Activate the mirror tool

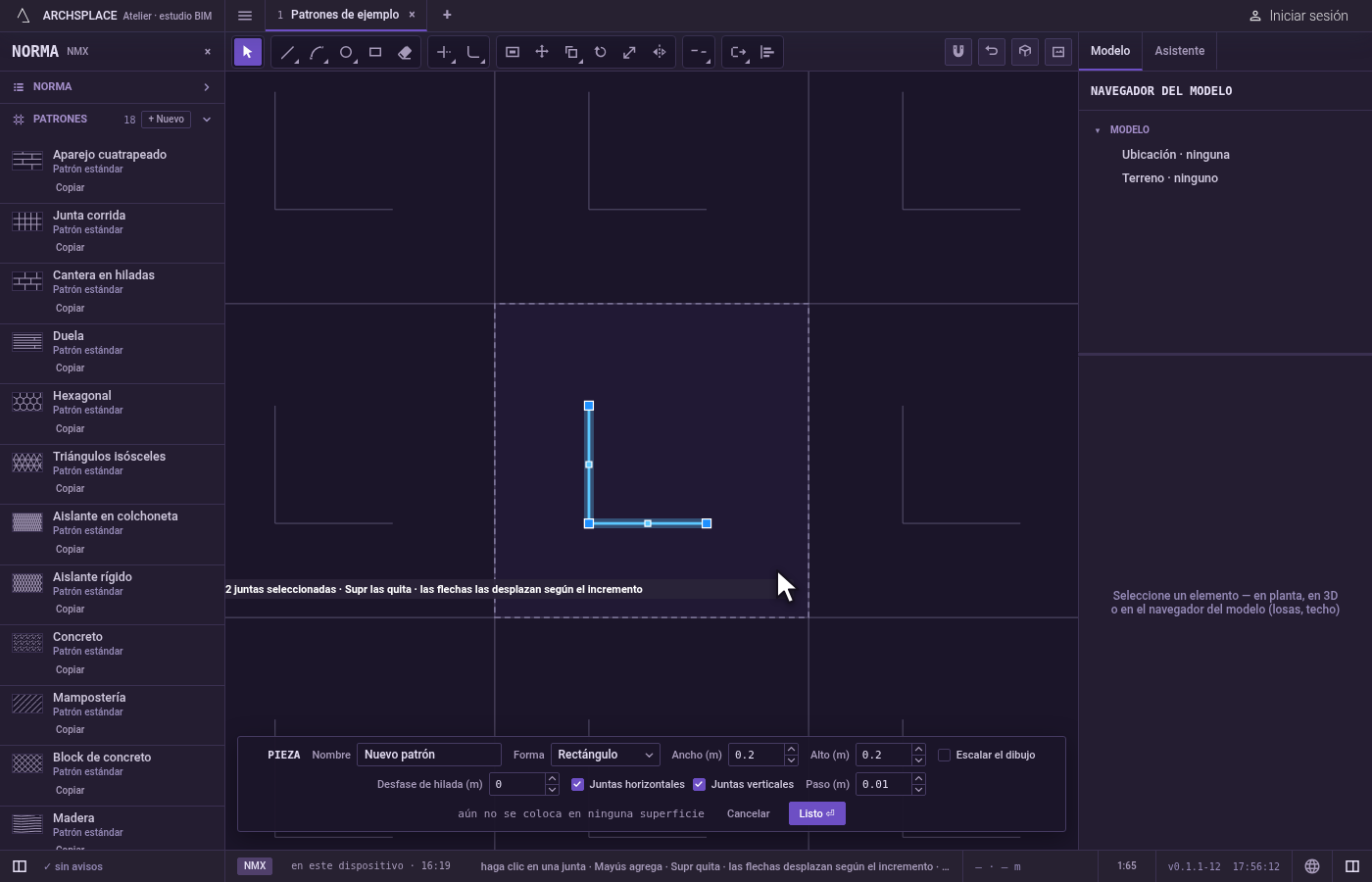660,52
